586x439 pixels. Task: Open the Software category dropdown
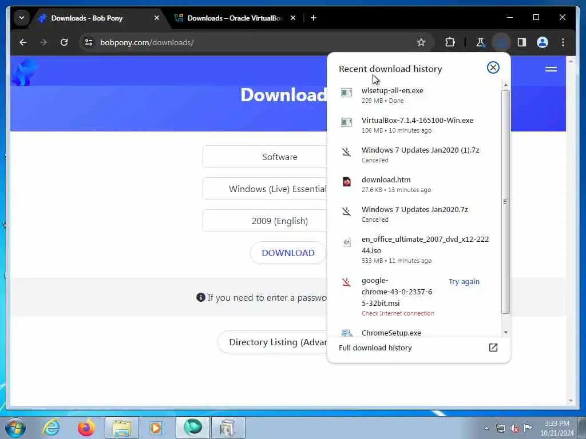(264, 157)
